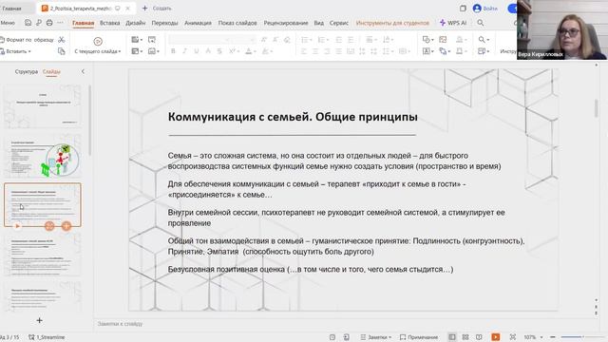
Task: Click the Format Painter 'Формат по образцу' button
Action: 28,40
